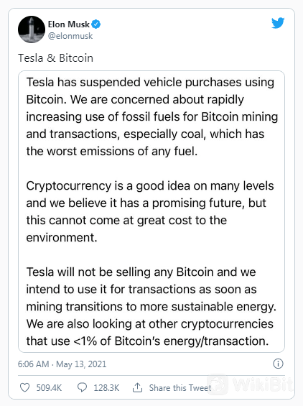Image resolution: width=303 pixels, height=406 pixels.
Task: Click the Tesla & Bitcoin tweet caption
Action: tap(55, 58)
